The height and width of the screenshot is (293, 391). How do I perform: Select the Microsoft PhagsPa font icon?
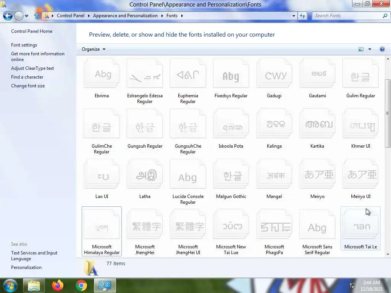click(274, 224)
